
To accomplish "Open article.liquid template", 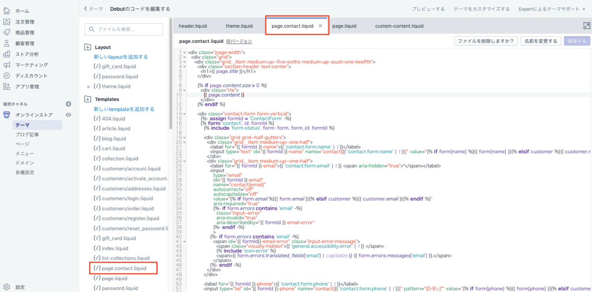I will coord(116,128).
